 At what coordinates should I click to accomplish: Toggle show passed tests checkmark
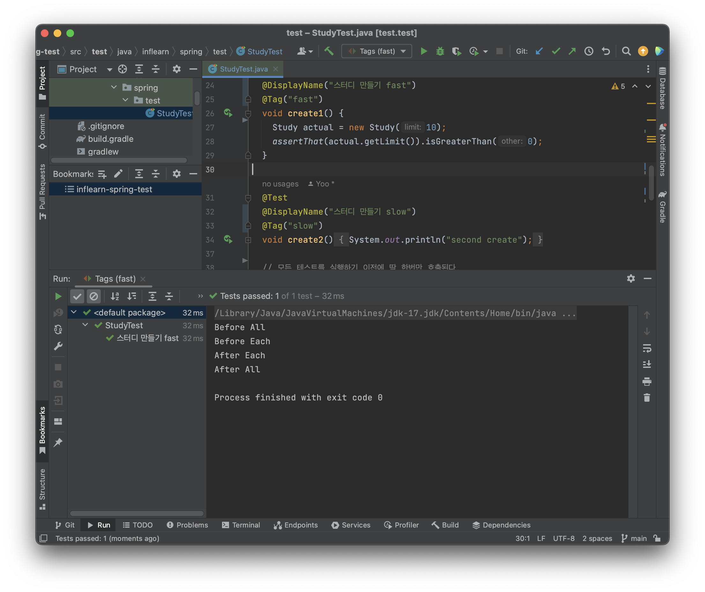pyautogui.click(x=77, y=296)
